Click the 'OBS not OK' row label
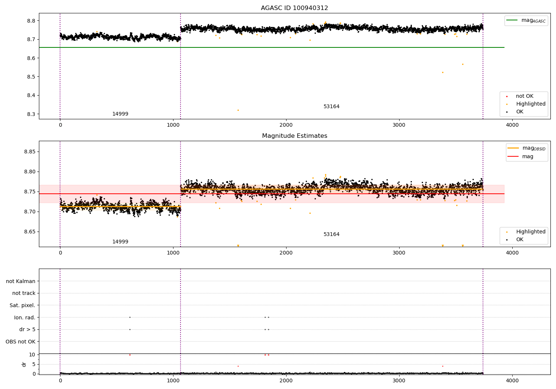Image resolution: width=556 pixels, height=389 pixels. pos(20,342)
